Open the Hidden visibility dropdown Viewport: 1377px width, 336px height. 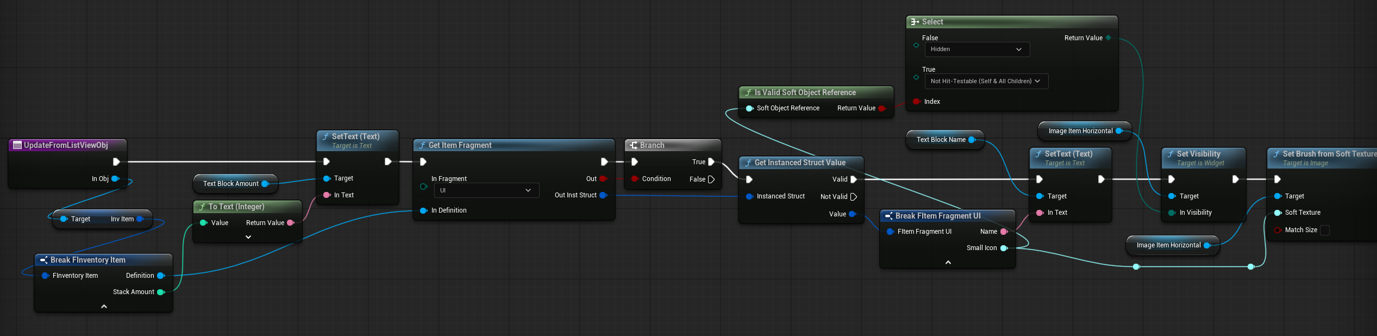click(977, 49)
